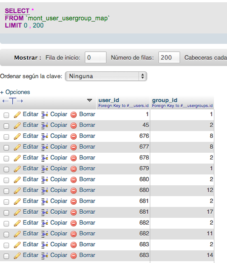Click the delete icon for user_id 683 group 14
227x263 pixels.
74,256
